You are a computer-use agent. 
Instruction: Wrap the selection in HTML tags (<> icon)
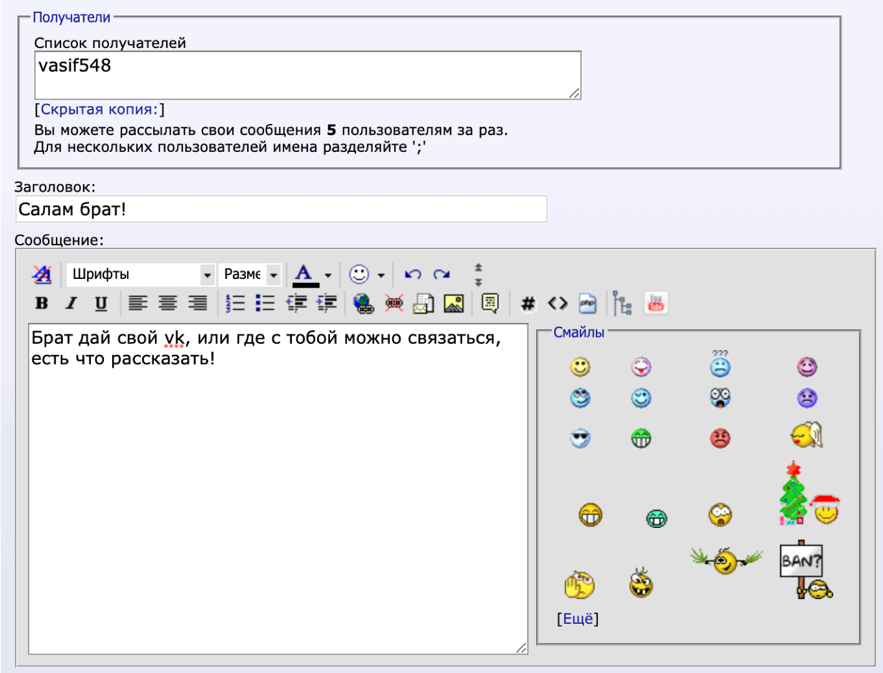click(558, 303)
